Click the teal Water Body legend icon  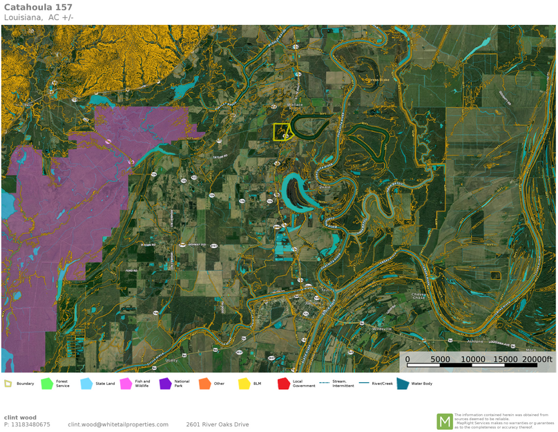tap(402, 384)
